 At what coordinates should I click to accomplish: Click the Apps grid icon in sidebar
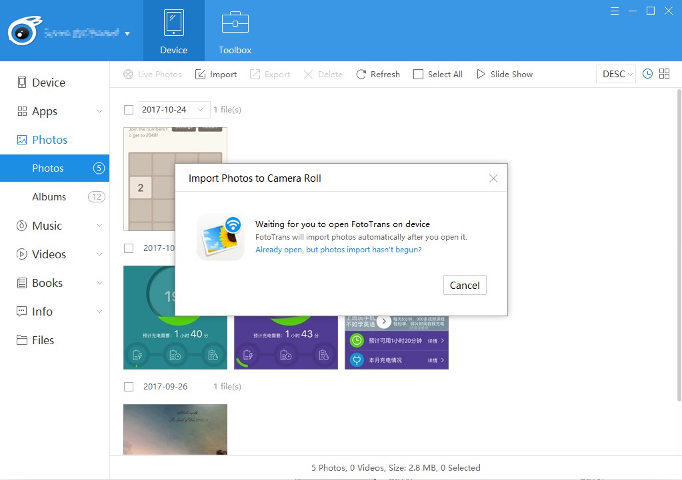[22, 111]
